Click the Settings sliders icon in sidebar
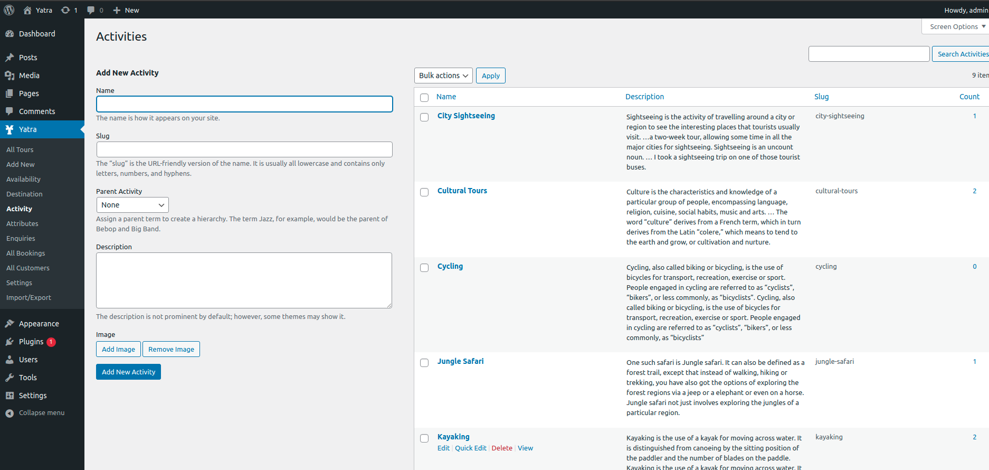This screenshot has height=470, width=989. click(9, 396)
